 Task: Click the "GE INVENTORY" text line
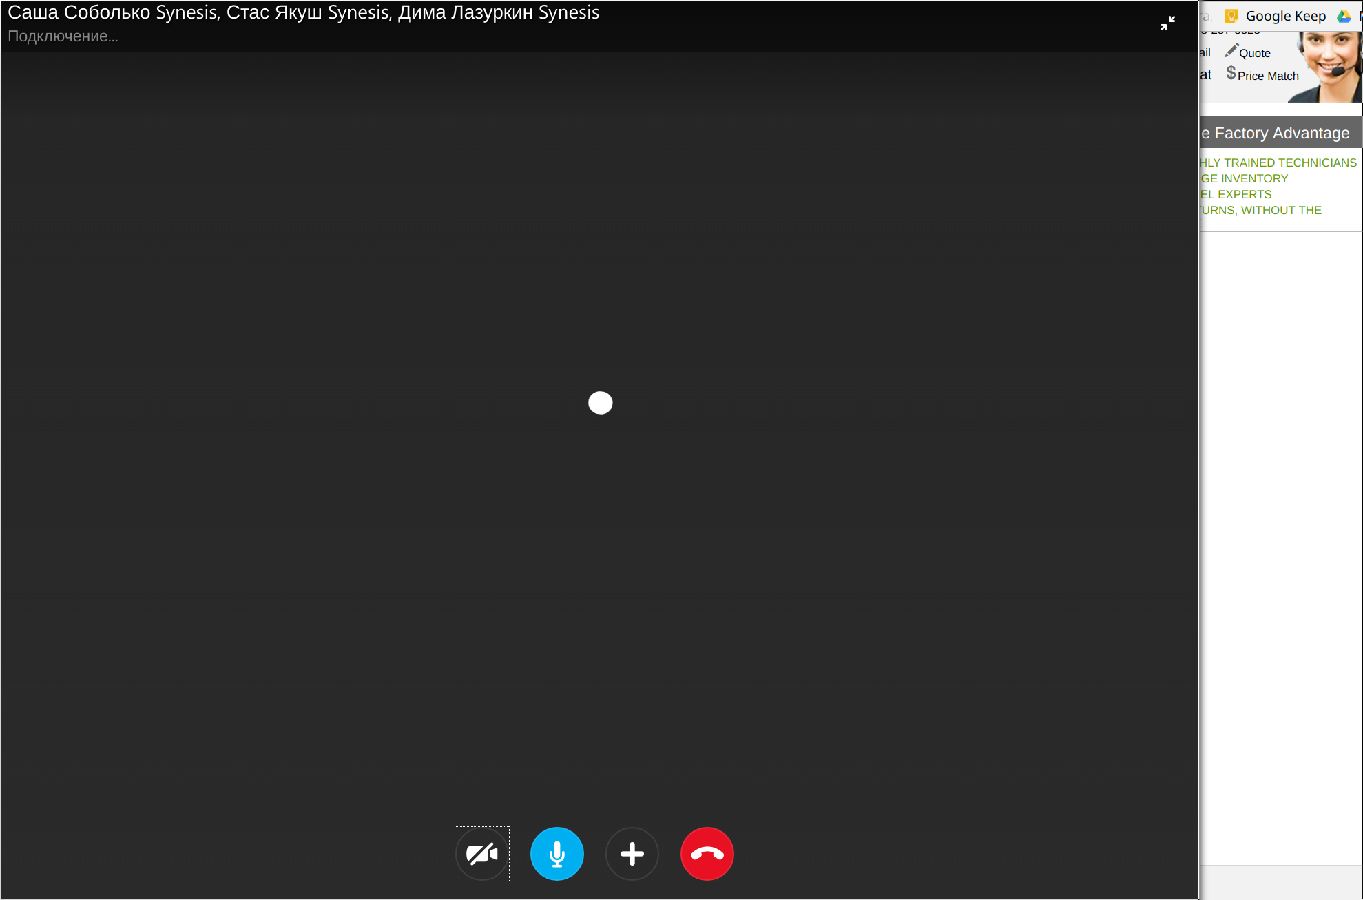pos(1244,178)
